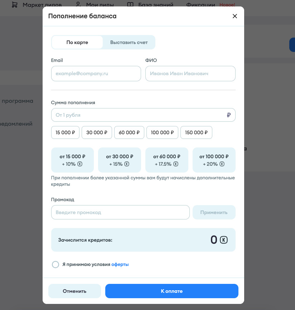Click the top-up amount field
The width and height of the screenshot is (295, 310).
[x=139, y=115]
